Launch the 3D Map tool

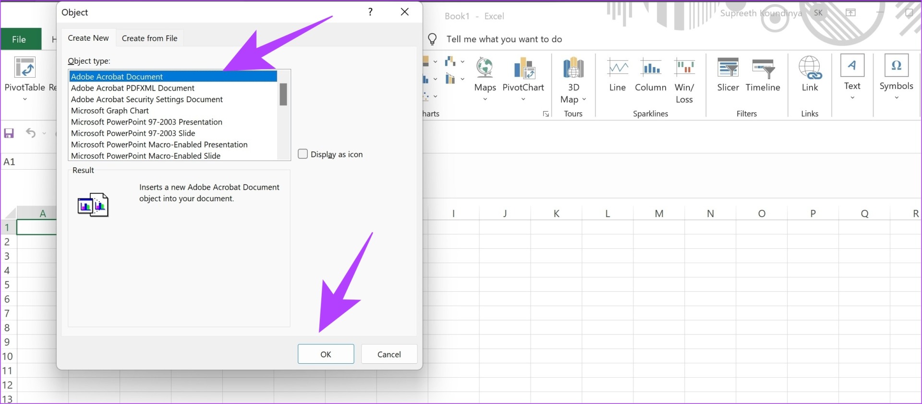(573, 68)
